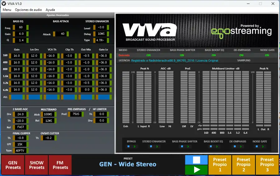Open the Final Clipper Type ADPTV selector
This screenshot has height=176, width=280.
coord(20,151)
